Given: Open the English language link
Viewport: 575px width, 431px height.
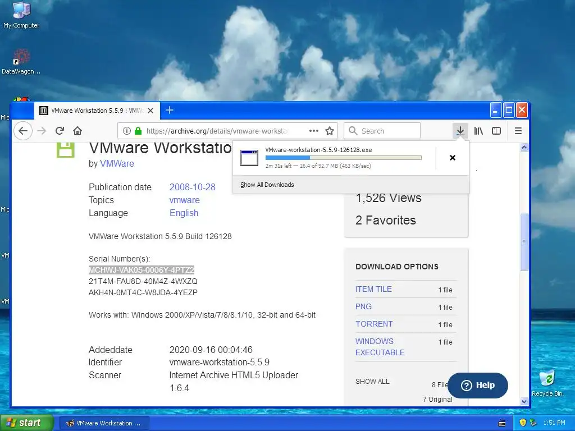Looking at the screenshot, I should pyautogui.click(x=184, y=213).
